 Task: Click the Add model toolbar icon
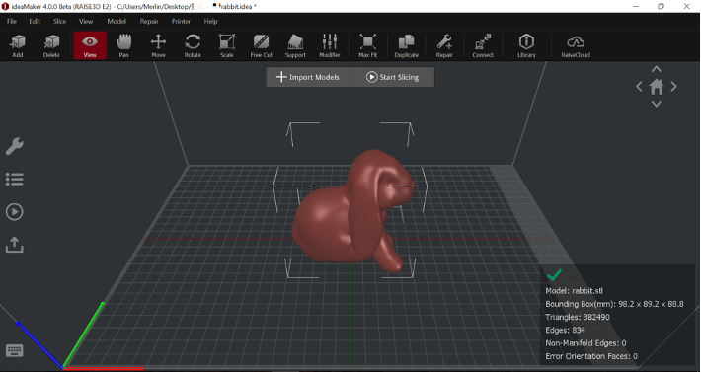(18, 45)
